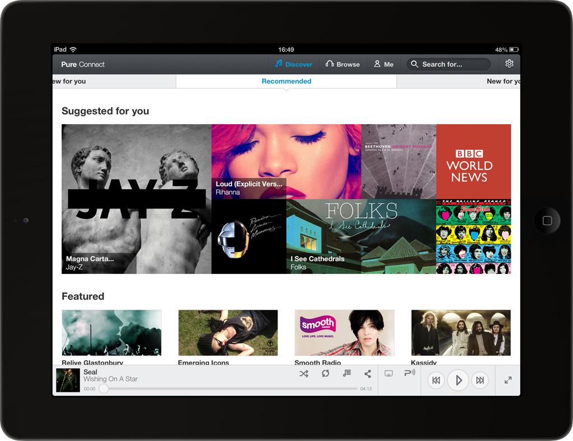Open the Browse section
The image size is (573, 441).
point(342,64)
